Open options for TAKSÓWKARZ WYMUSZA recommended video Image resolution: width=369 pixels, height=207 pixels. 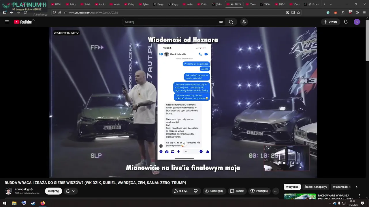pos(359,196)
